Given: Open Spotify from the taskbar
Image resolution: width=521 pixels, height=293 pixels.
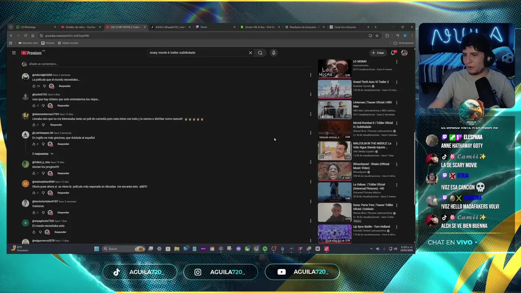Looking at the screenshot, I should click(x=265, y=249).
